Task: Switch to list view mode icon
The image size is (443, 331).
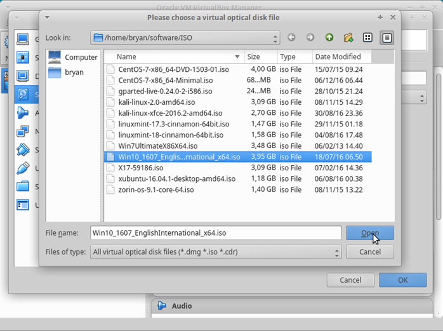Action: point(367,37)
